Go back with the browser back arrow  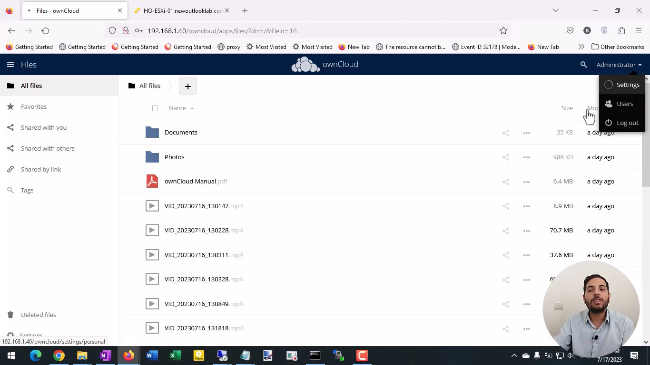coord(11,30)
